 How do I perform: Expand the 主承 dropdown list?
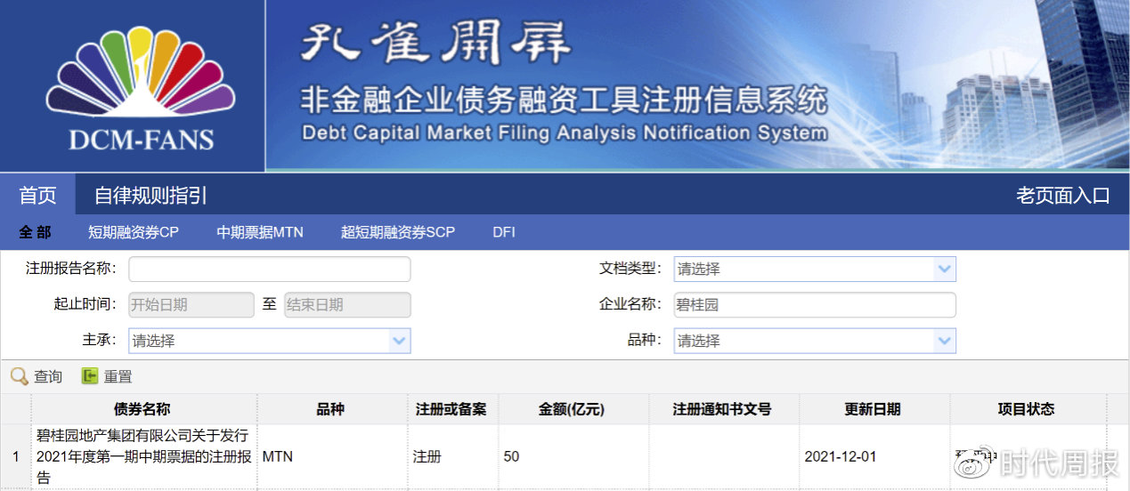click(x=399, y=341)
